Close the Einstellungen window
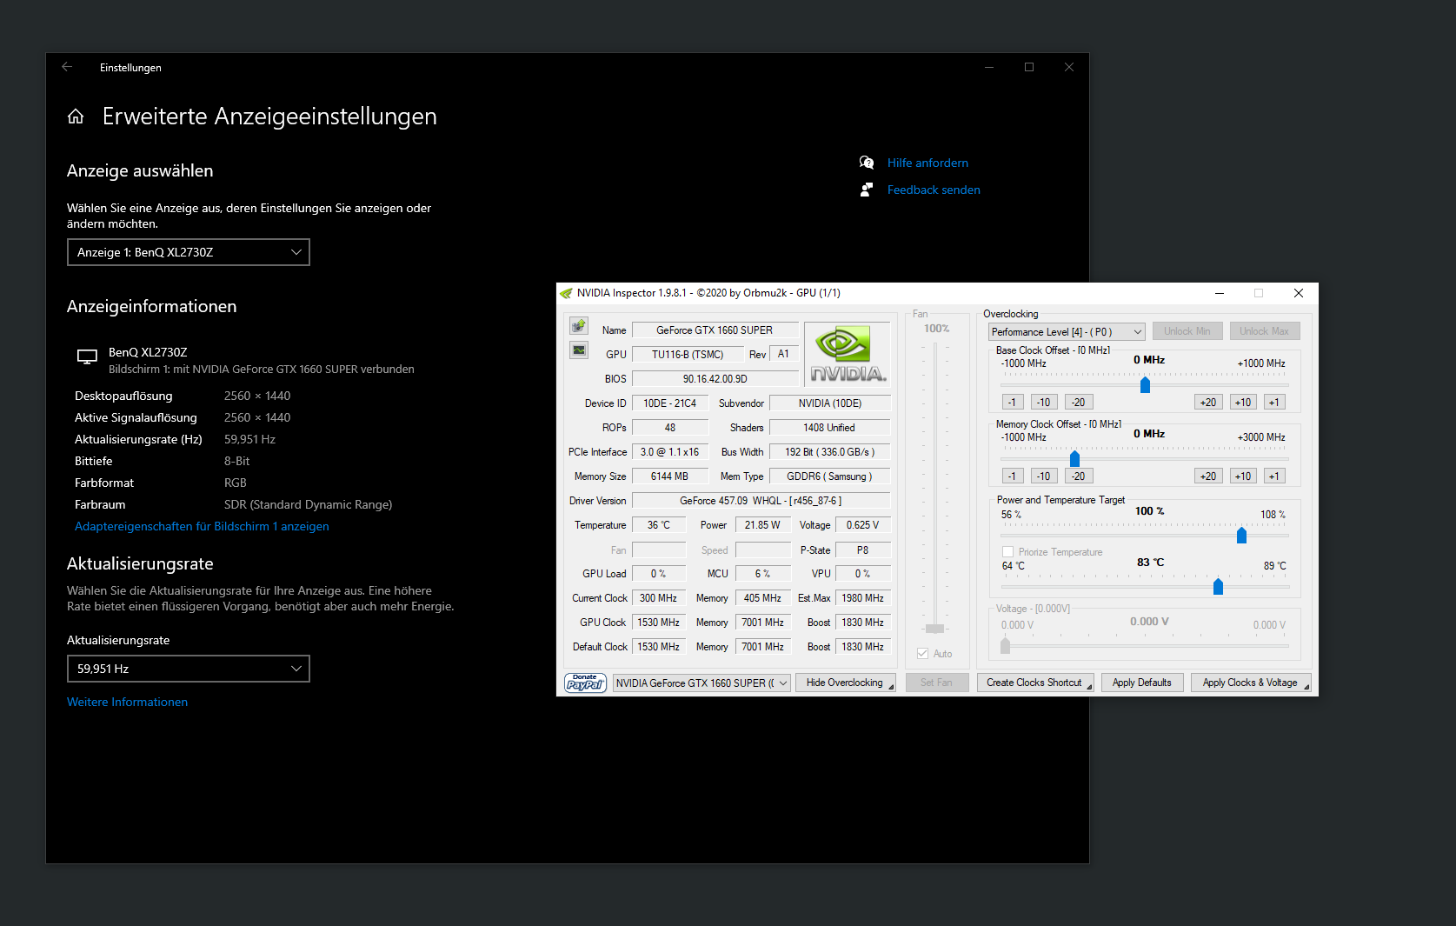Viewport: 1456px width, 926px height. click(x=1069, y=67)
